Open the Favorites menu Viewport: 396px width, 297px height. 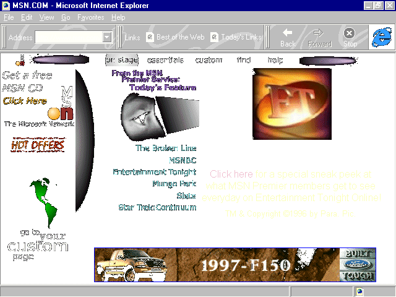click(90, 17)
